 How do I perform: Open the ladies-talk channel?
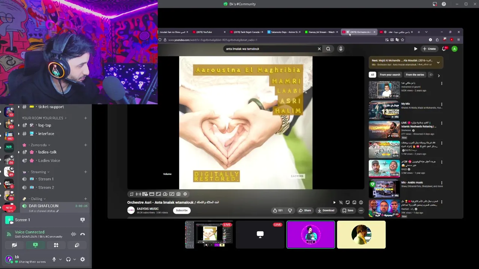pos(48,152)
